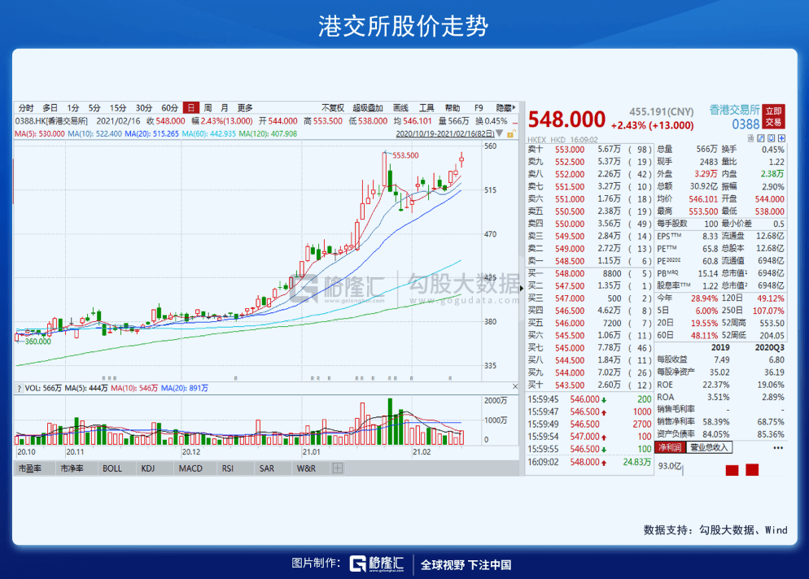The width and height of the screenshot is (809, 579).
Task: Click the 通 icon under the stock code
Action: (750, 138)
